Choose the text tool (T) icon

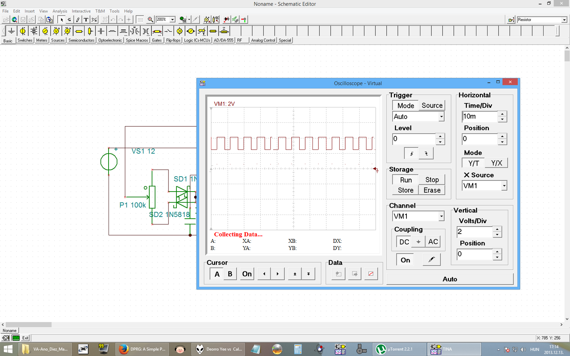pos(86,20)
